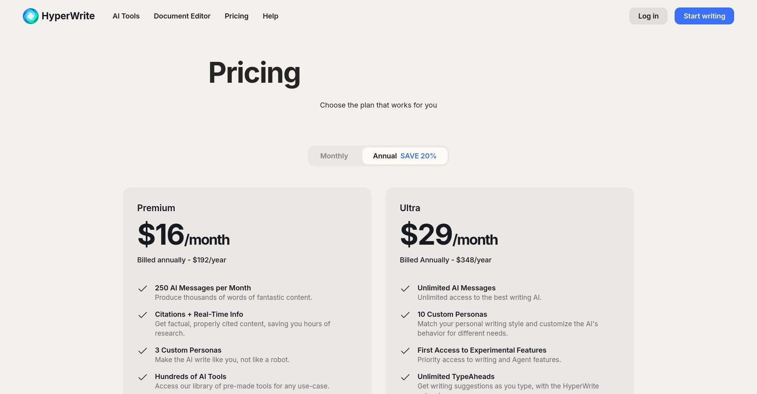Viewport: 757px width, 394px height.
Task: Open Document Editor from navigation
Action: click(x=182, y=16)
